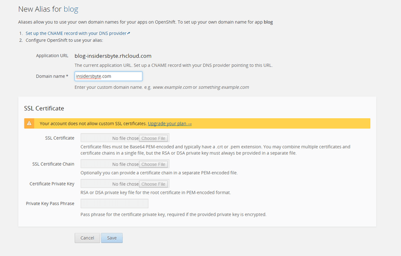
Task: Click the 'Pass phrase for the certificate' hint
Action: (173, 214)
